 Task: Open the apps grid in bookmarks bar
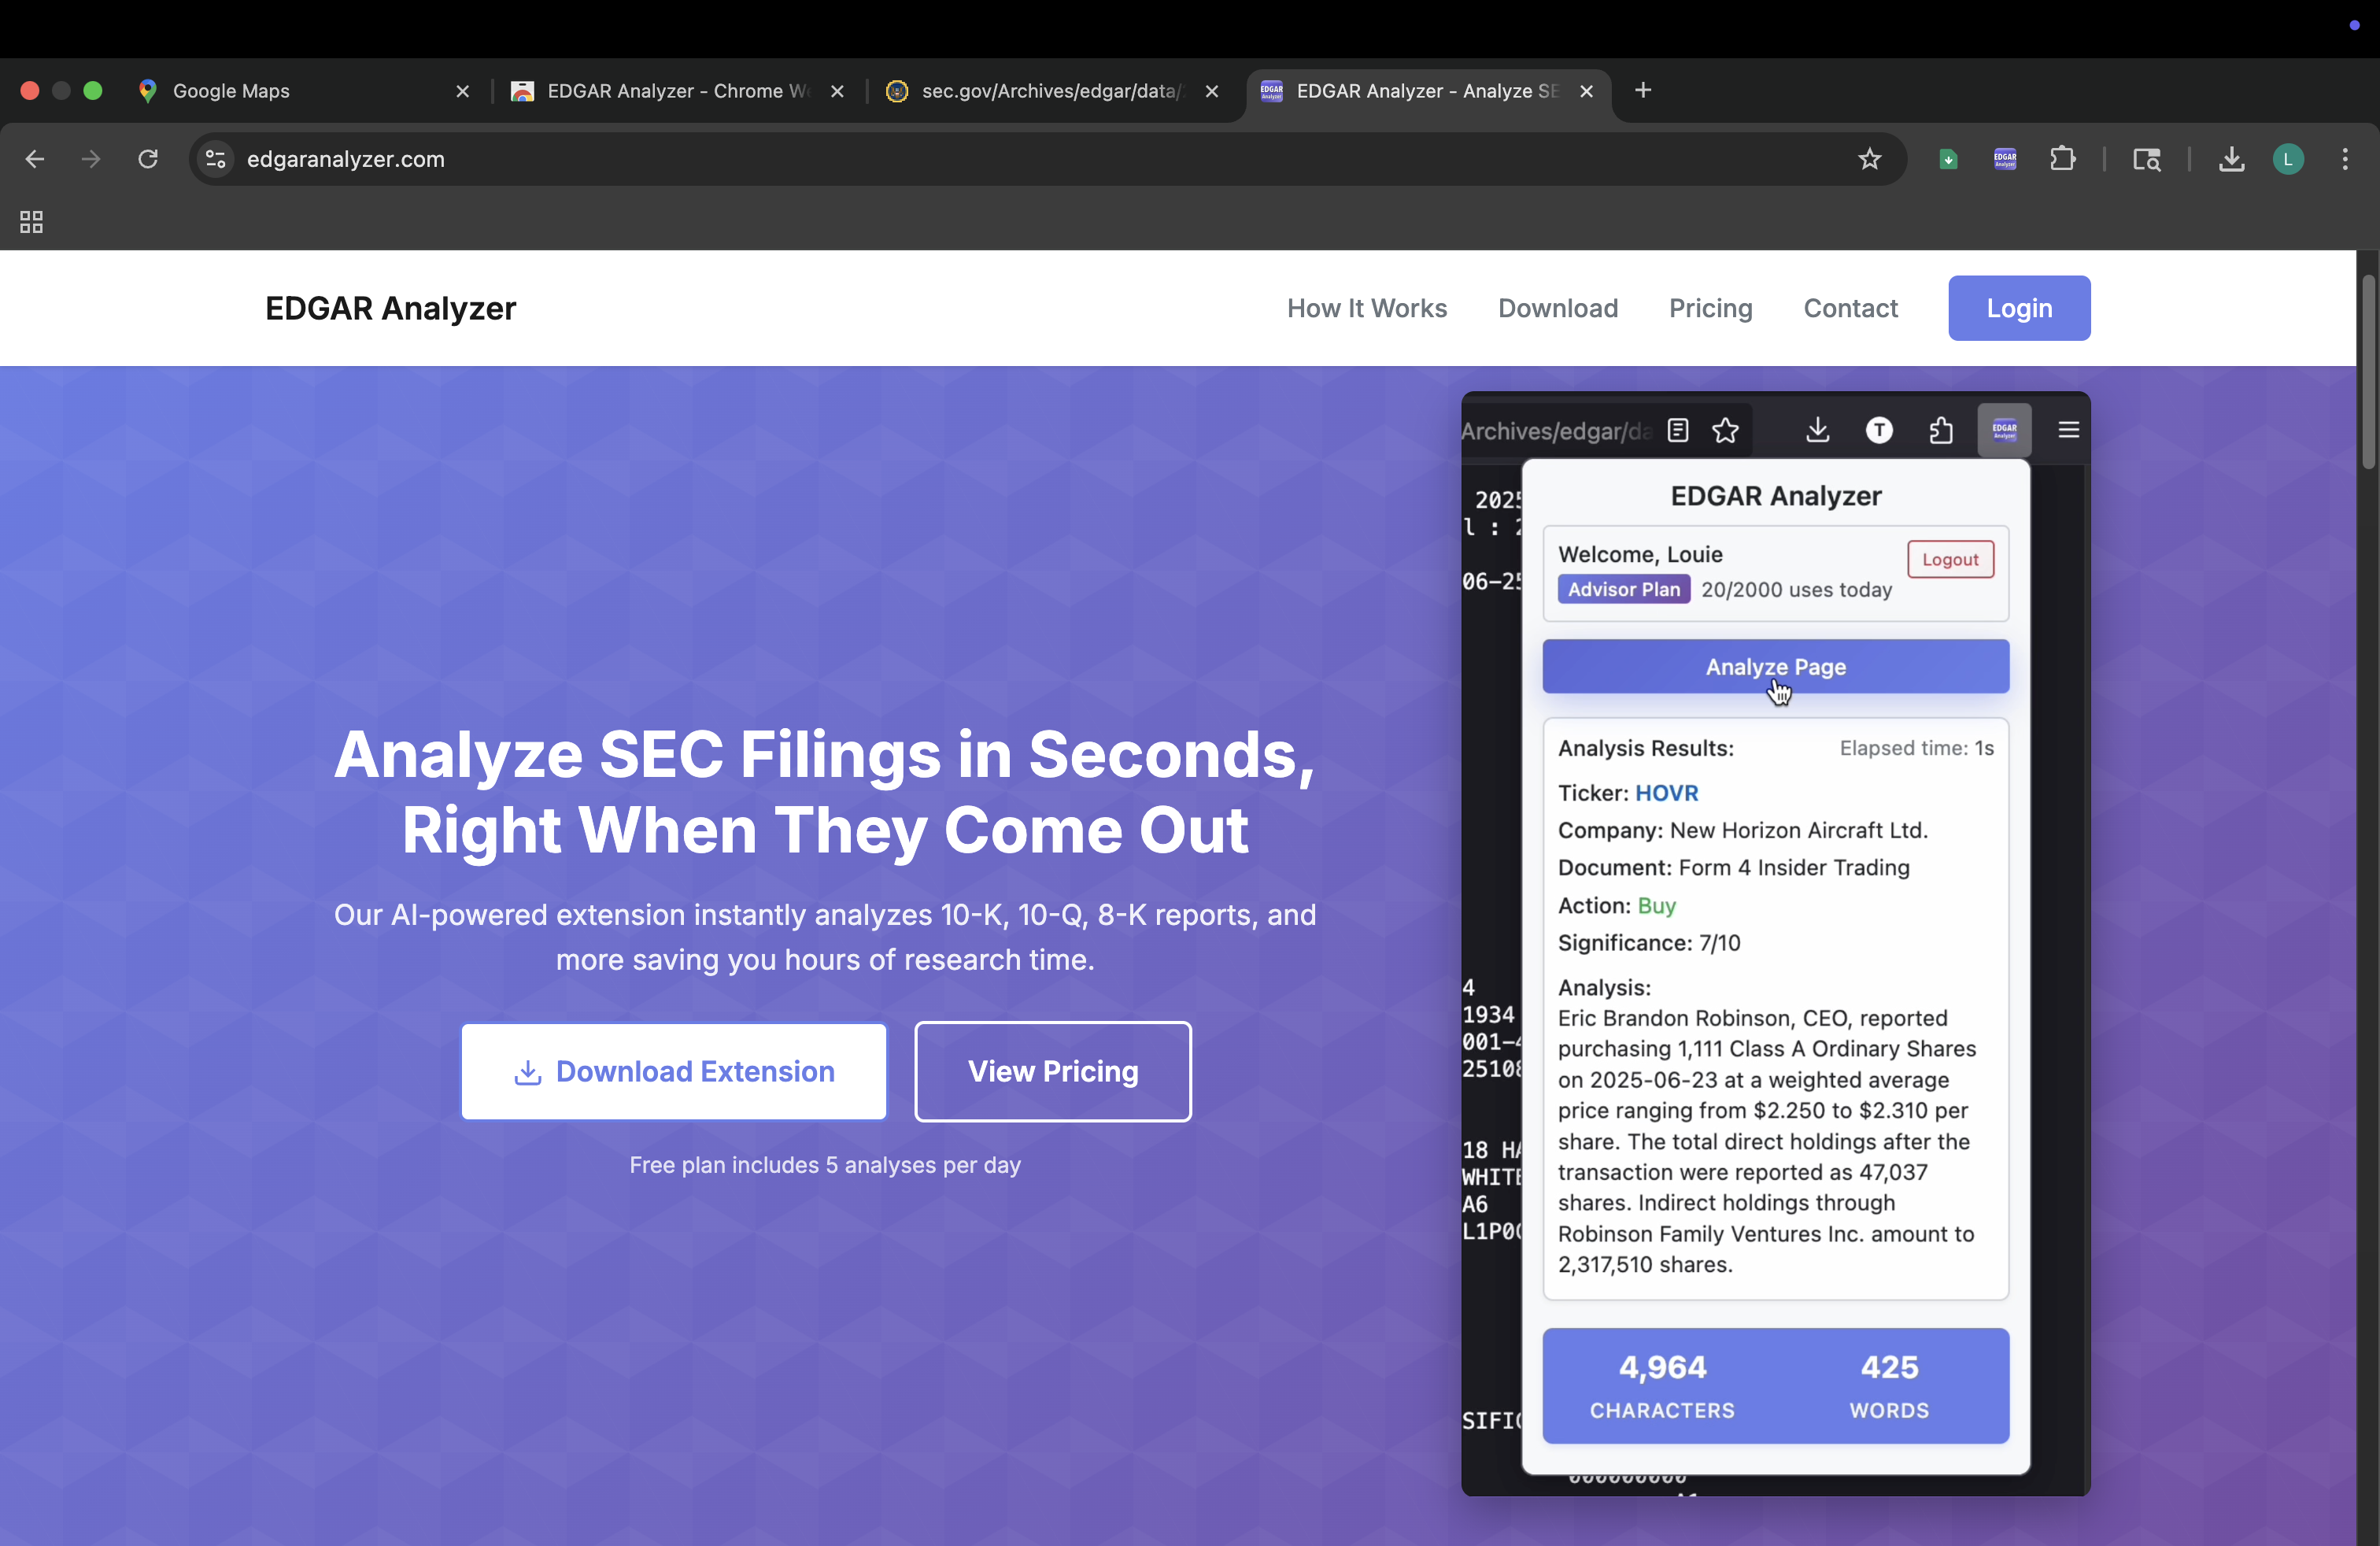(x=31, y=222)
